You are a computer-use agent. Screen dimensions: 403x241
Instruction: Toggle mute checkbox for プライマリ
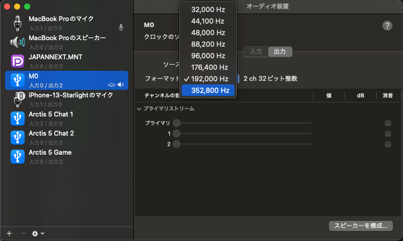[388, 123]
